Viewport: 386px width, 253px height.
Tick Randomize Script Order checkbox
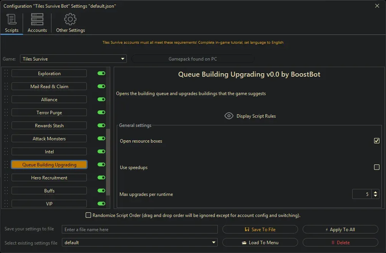88,215
